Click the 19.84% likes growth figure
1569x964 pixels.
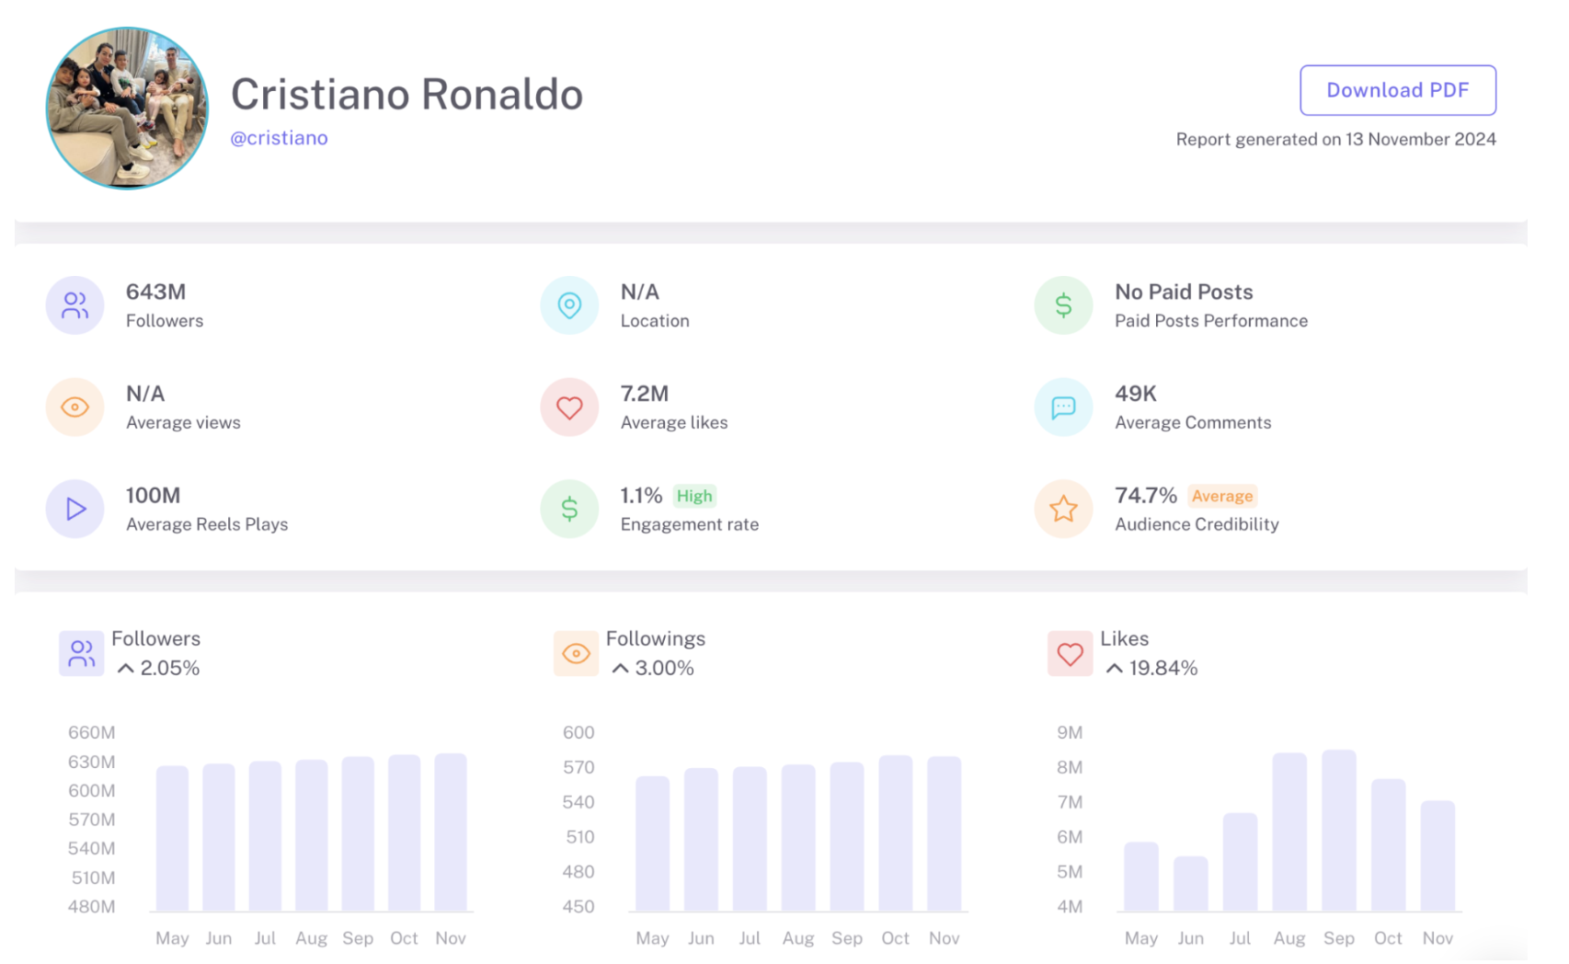point(1163,669)
